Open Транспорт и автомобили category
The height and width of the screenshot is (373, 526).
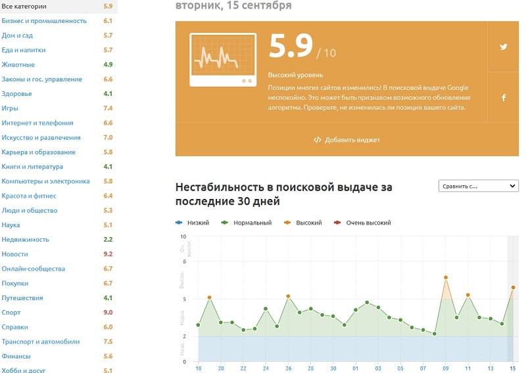[41, 341]
